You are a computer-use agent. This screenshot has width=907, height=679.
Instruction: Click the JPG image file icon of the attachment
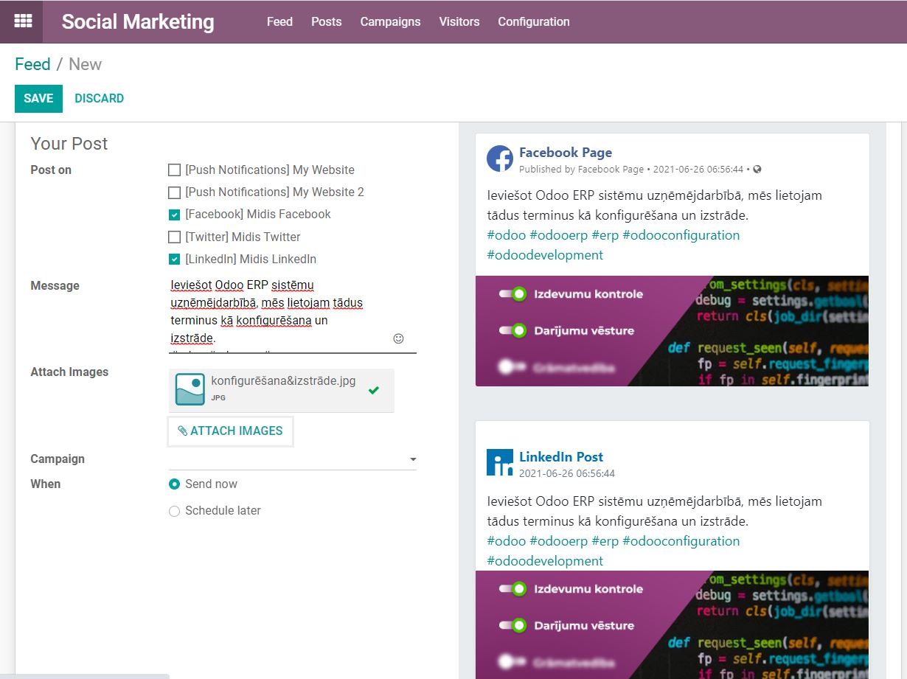tap(190, 389)
